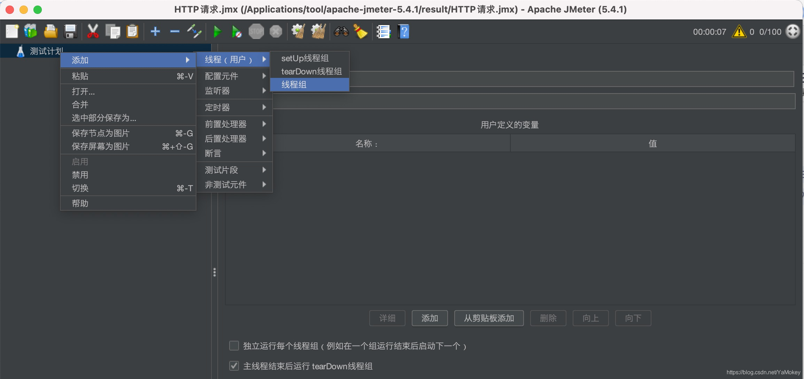This screenshot has width=804, height=379.
Task: Click 合并 in context menu
Action: 128,105
